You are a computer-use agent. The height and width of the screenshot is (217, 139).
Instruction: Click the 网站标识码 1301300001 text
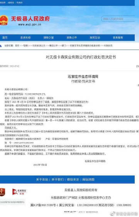coord(115,205)
